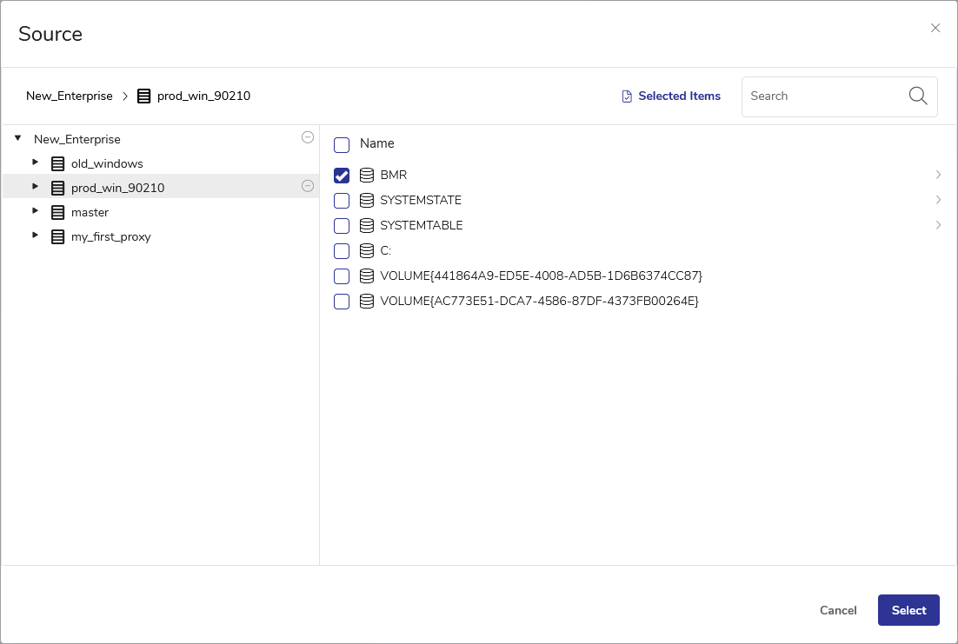Expand the master tree node arrow
This screenshot has height=644, width=958.
pos(35,211)
